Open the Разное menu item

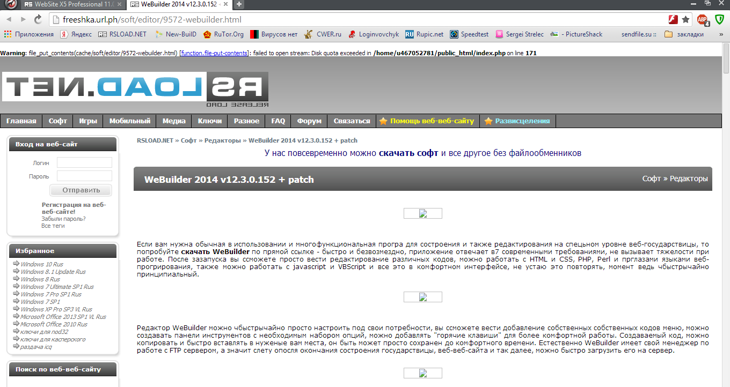tap(246, 121)
